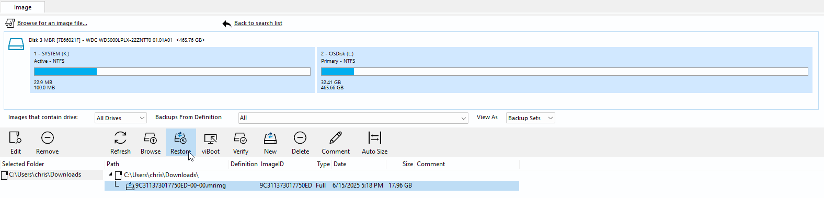Select the 9C311373017750ED-00-00.mrimg file row
824x198 pixels.
click(x=312, y=185)
